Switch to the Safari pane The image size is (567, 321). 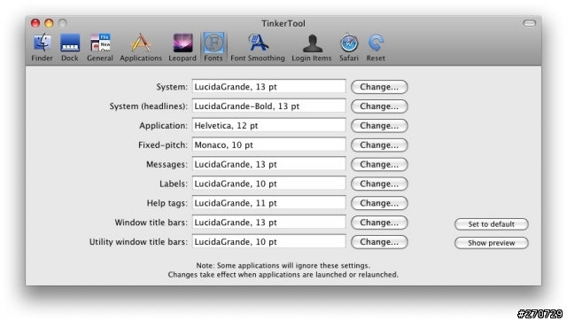[x=348, y=47]
